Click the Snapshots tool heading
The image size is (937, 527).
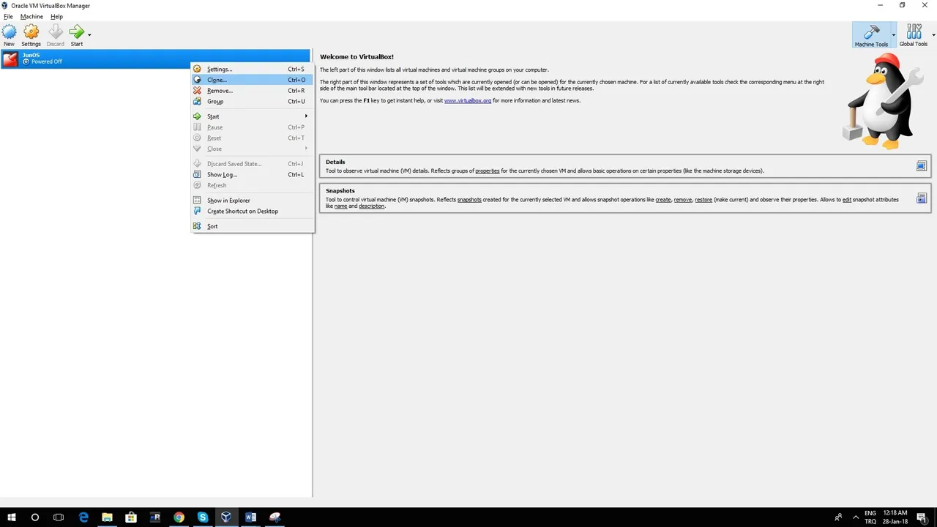pyautogui.click(x=340, y=190)
